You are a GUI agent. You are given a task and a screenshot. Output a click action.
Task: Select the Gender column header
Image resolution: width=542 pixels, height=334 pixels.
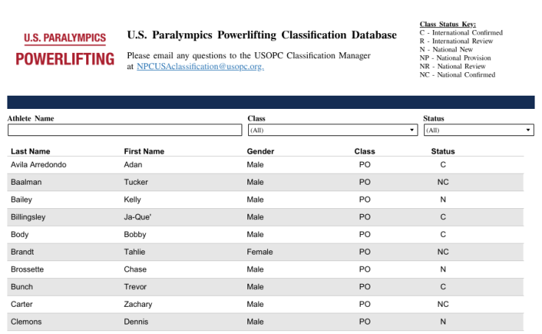(260, 152)
